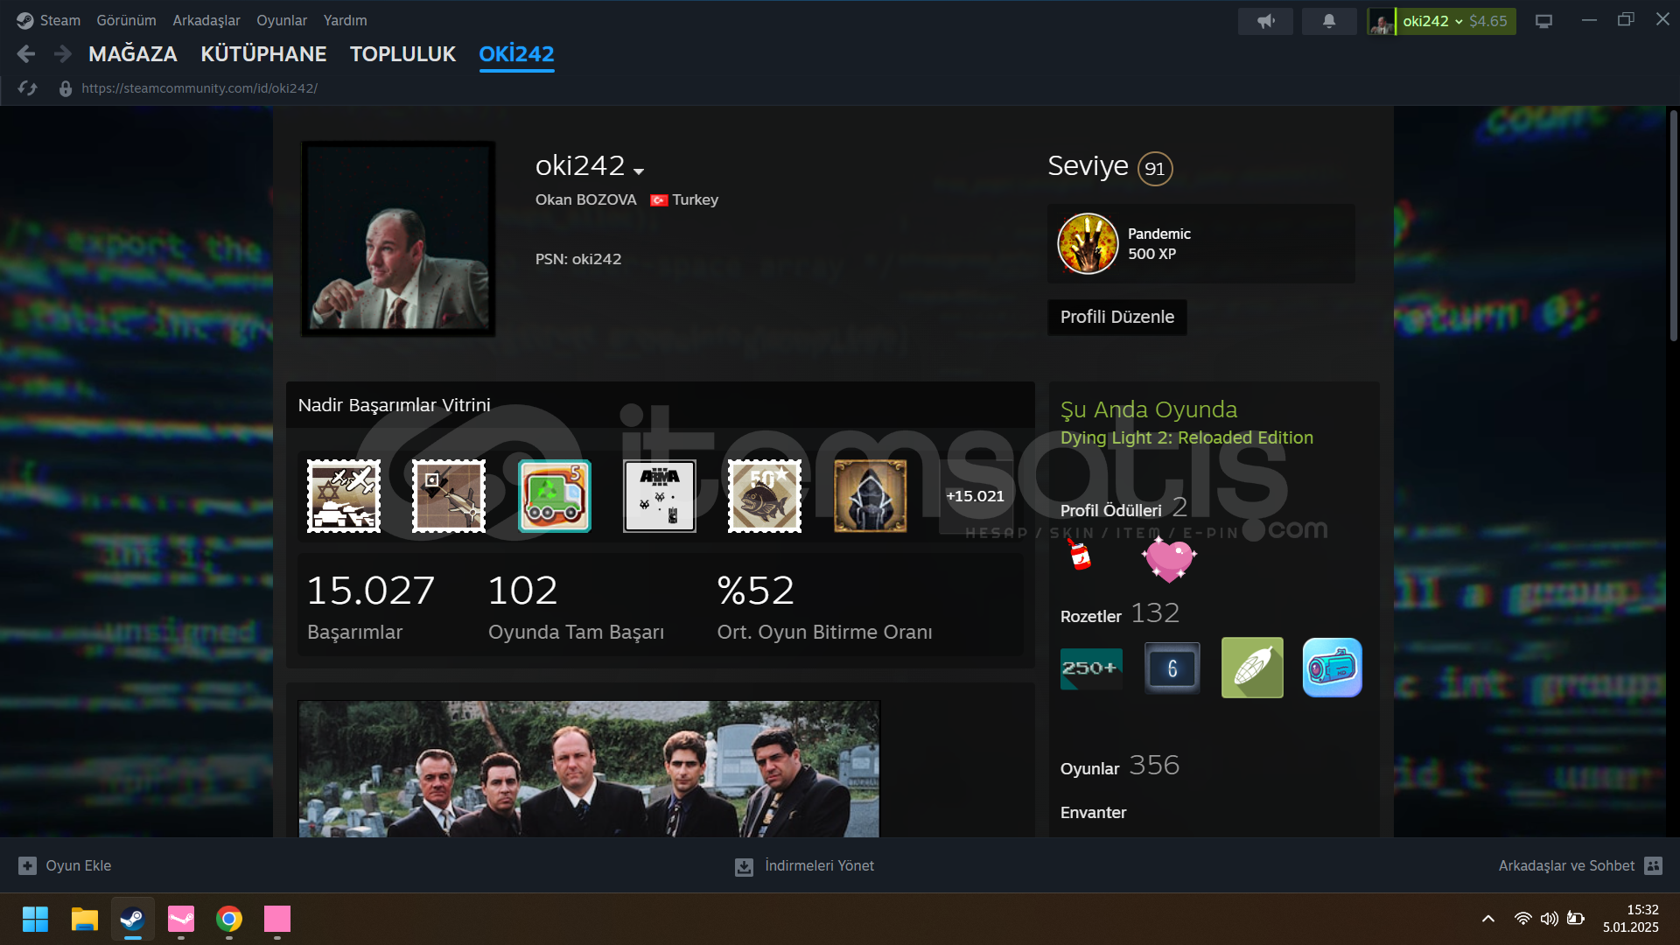Screen dimensions: 1680x945
Task: Click the Big Picture mode monitor icon
Action: click(x=1543, y=21)
